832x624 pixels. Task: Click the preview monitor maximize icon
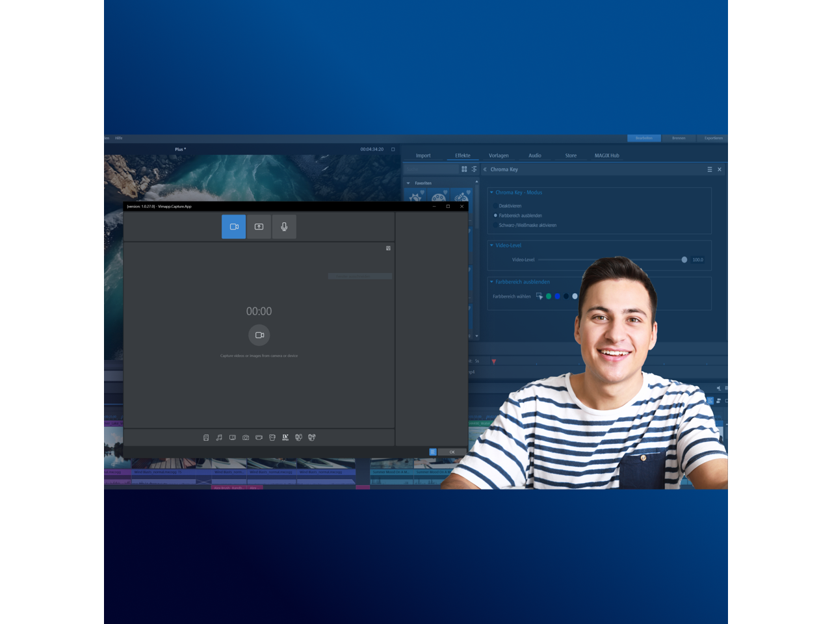point(393,149)
